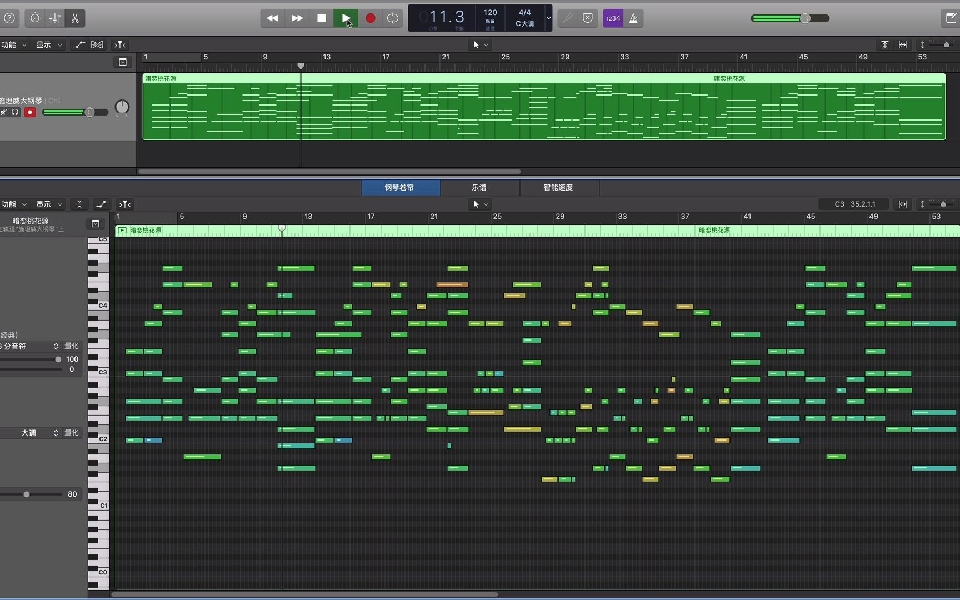Open the tracks area 显示 menu
This screenshot has height=600, width=960.
(49, 44)
